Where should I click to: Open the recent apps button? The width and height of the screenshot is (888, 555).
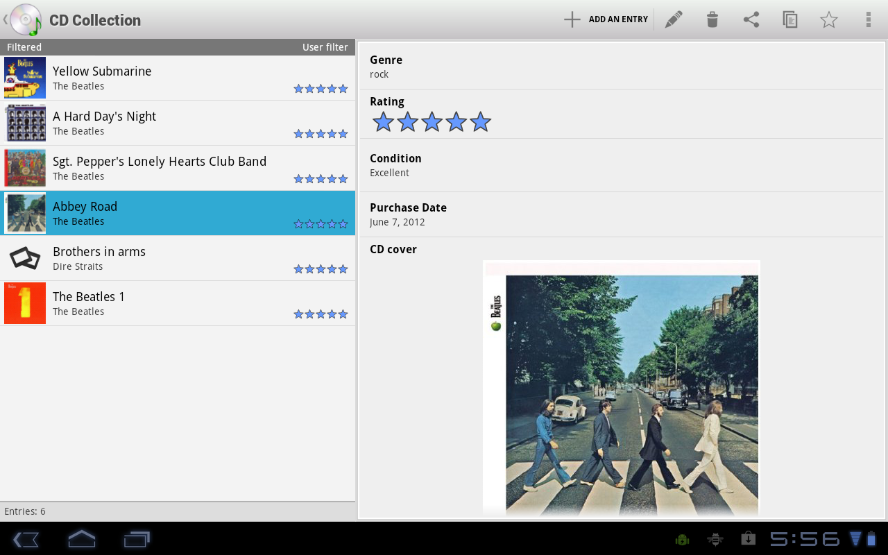pyautogui.click(x=137, y=539)
